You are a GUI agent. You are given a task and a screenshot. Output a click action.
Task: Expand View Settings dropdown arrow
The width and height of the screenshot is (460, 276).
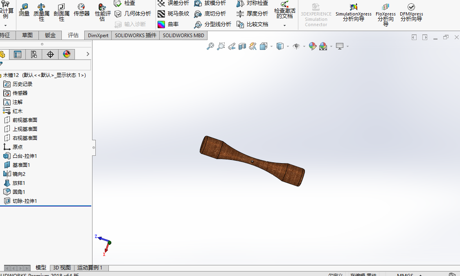(x=347, y=46)
